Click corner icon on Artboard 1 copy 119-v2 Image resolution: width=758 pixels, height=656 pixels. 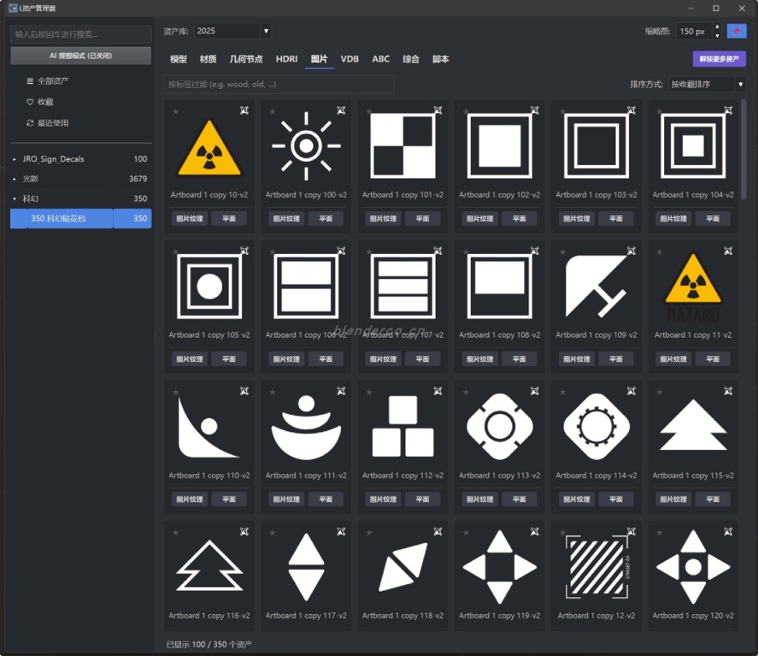tap(534, 532)
